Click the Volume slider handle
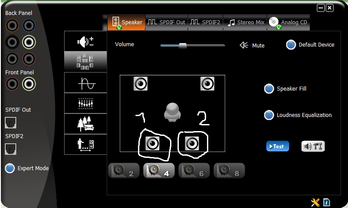Image resolution: width=348 pixels, height=208 pixels. (183, 45)
